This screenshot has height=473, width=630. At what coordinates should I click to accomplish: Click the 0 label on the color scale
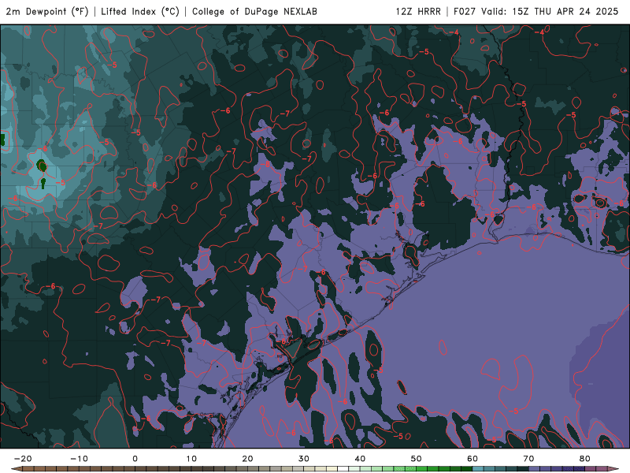135,459
